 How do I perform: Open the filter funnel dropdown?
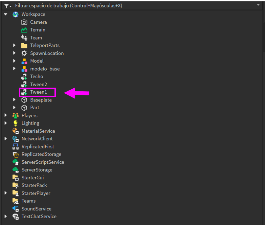[x=8, y=6]
